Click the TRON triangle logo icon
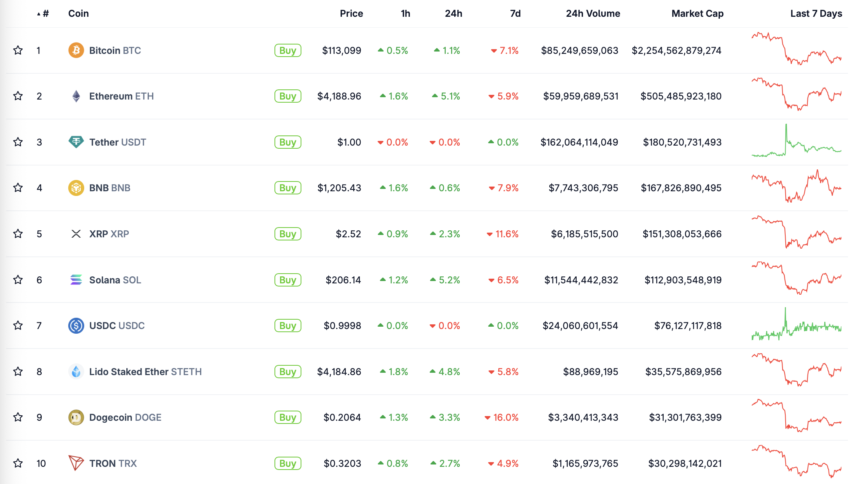The width and height of the screenshot is (857, 484). (76, 463)
